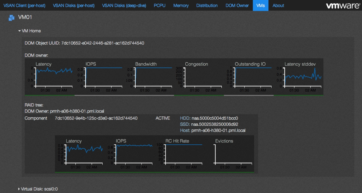Click the Component label
The width and height of the screenshot is (362, 193).
pos(36,118)
